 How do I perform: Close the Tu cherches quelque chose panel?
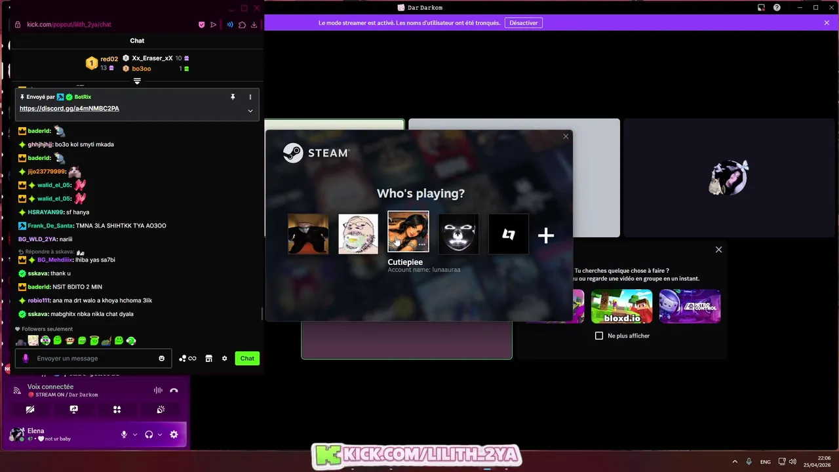pyautogui.click(x=718, y=250)
